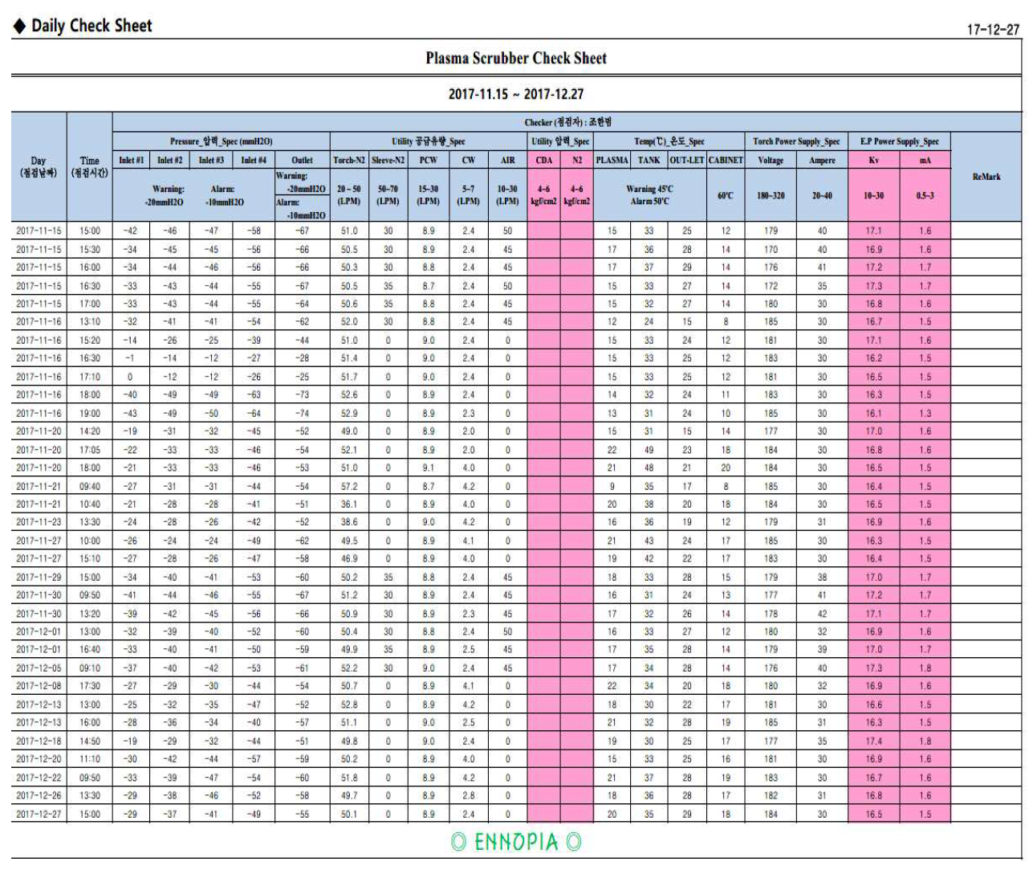Viewport: 1029px width, 870px height.
Task: Click the 09:40 time cell
Action: click(x=90, y=486)
